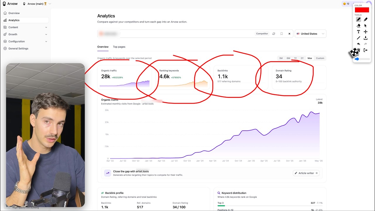Select the pointer cursor tool

click(x=366, y=25)
